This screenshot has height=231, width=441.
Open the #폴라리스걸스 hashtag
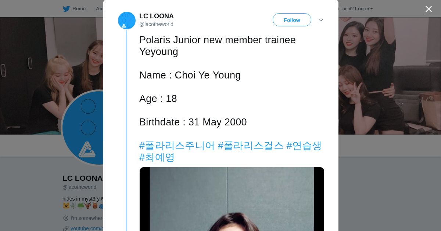point(251,146)
